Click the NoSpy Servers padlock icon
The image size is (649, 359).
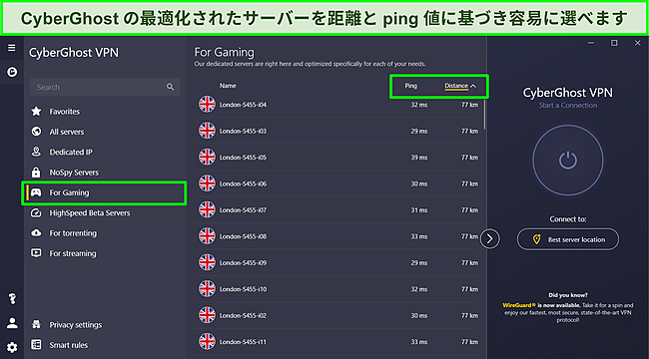click(x=36, y=173)
